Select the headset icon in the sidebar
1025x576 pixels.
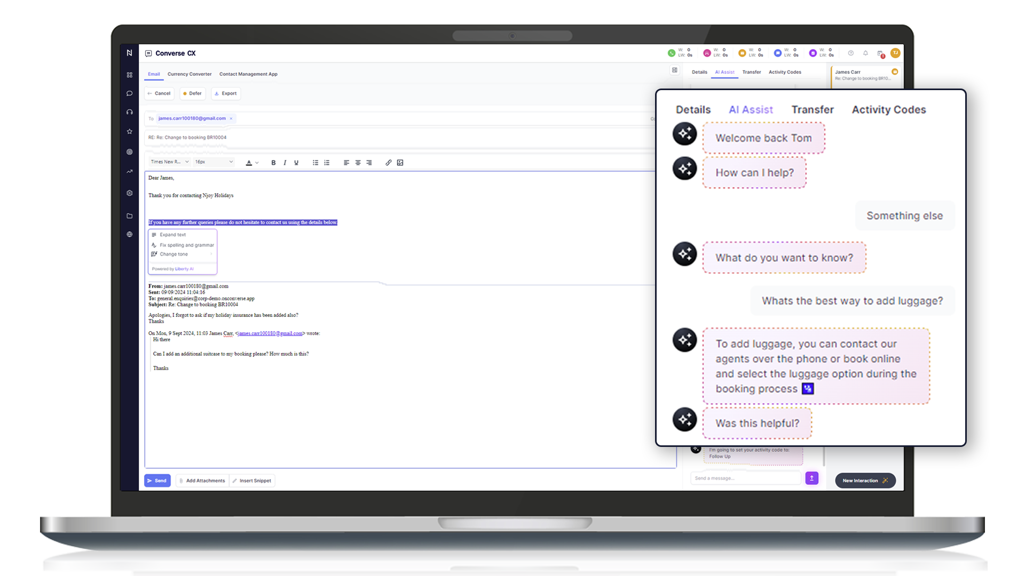[x=129, y=111]
